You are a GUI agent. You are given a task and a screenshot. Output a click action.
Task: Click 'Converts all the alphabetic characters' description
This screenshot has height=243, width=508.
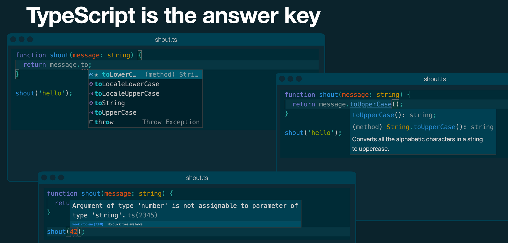(x=417, y=144)
